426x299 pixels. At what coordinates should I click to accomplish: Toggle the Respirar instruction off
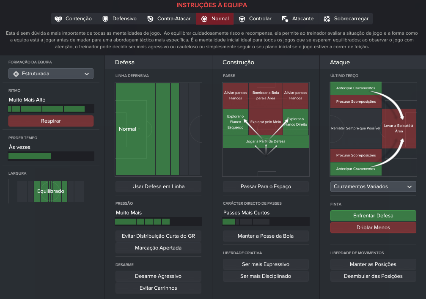tap(51, 121)
